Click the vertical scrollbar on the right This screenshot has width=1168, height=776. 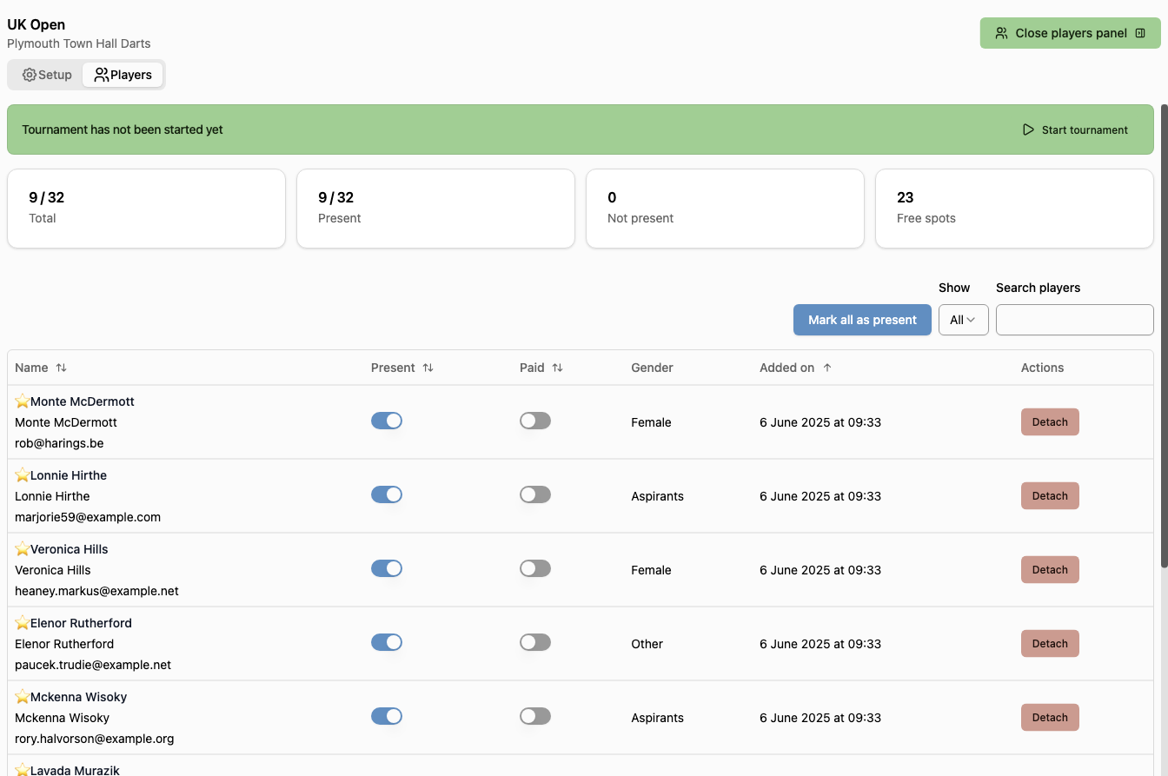click(x=1164, y=336)
